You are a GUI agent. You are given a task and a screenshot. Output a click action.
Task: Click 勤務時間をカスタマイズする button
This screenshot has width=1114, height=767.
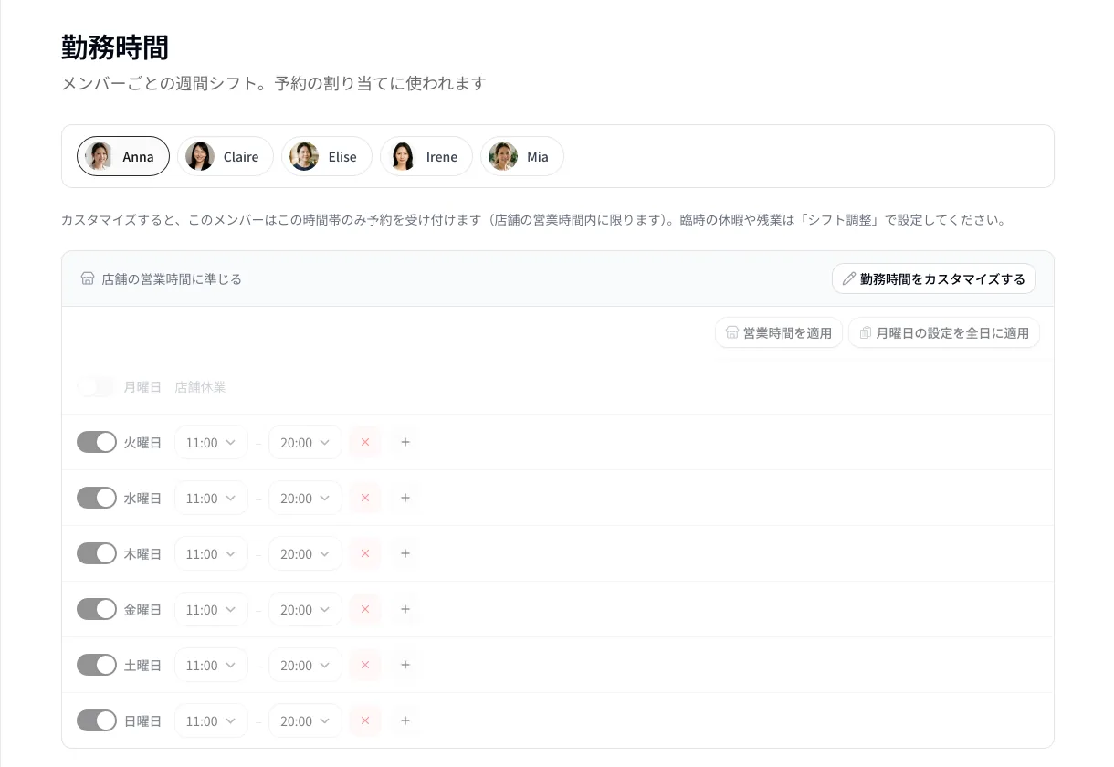point(934,278)
